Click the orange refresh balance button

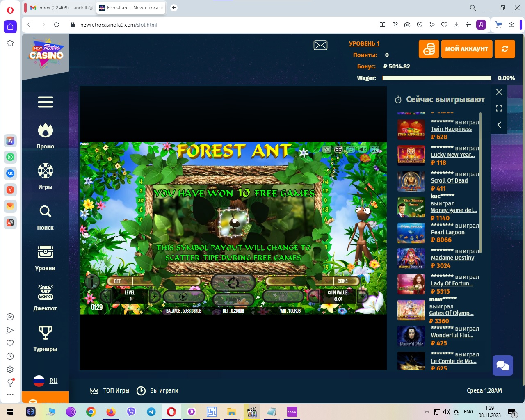[x=505, y=49]
